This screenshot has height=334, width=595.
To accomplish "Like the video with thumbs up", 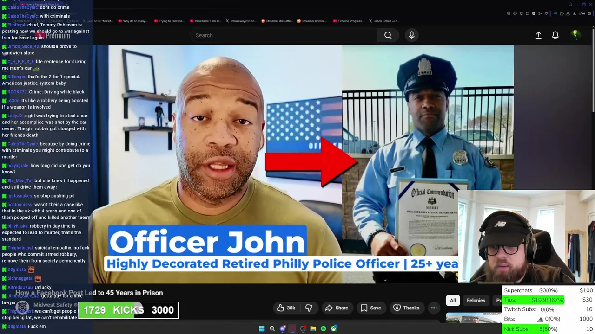I will click(x=286, y=308).
